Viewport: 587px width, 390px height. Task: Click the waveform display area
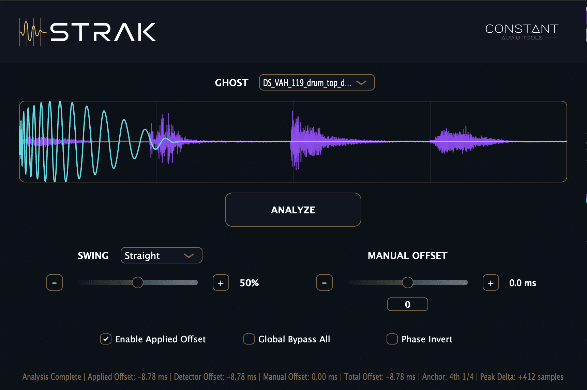coord(293,142)
